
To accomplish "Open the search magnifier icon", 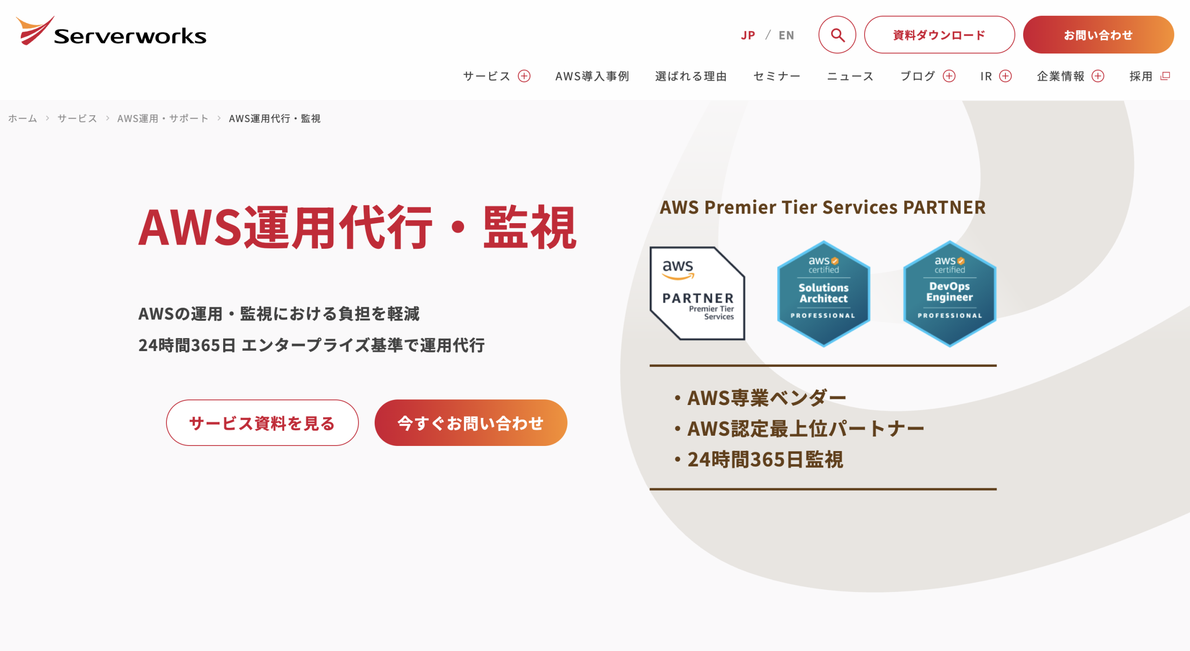I will (837, 35).
